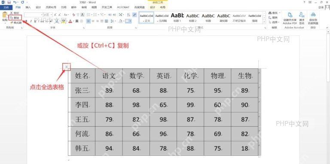
Task: Click the Copy (复制) button
Action: click(15, 18)
